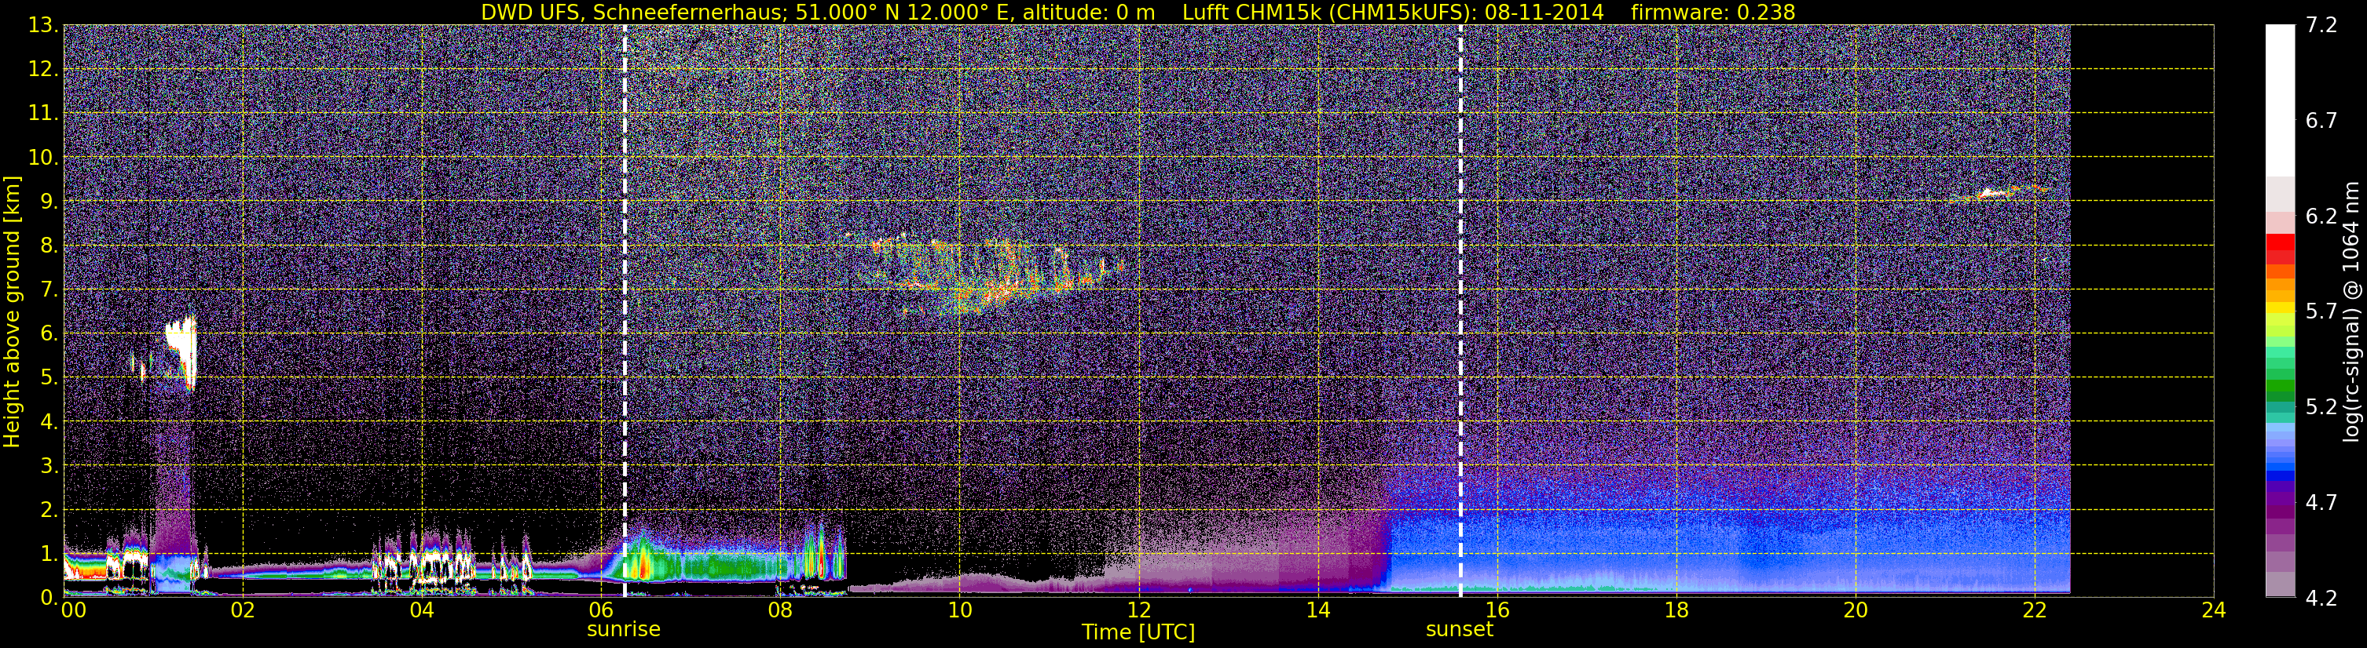Select the colorbar tick value "4.7"
This screenshot has width=2367, height=648.
pyautogui.click(x=2321, y=503)
